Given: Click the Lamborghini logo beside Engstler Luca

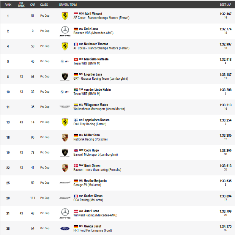Looking at the screenshot, I should (x=65, y=76).
